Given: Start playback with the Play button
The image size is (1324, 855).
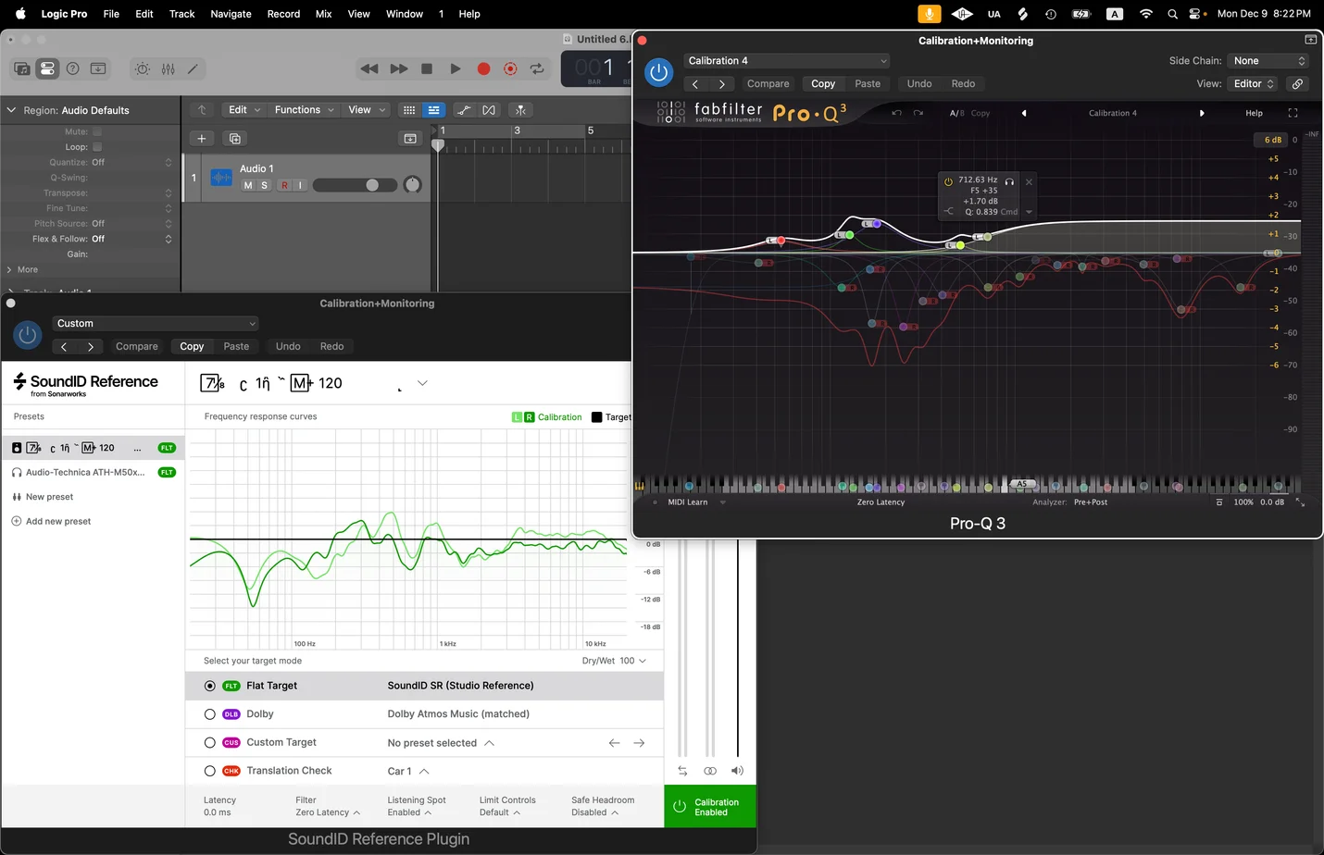Looking at the screenshot, I should tap(455, 68).
